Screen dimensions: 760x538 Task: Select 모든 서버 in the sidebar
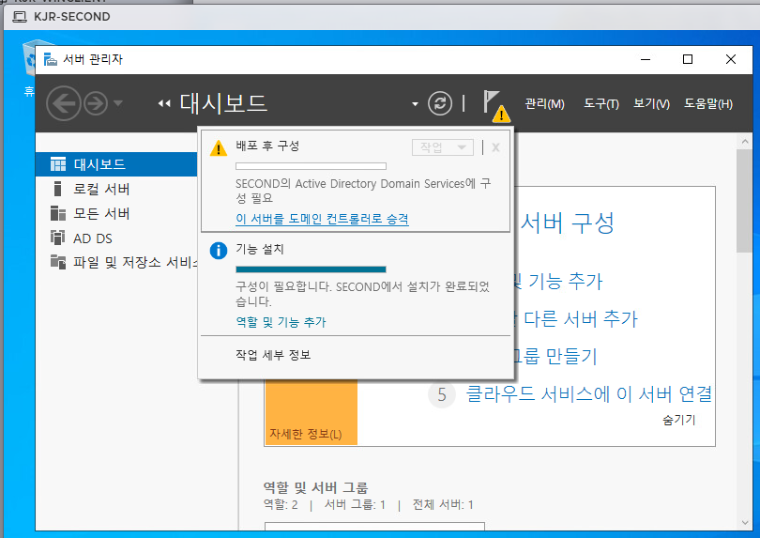[x=116, y=213]
